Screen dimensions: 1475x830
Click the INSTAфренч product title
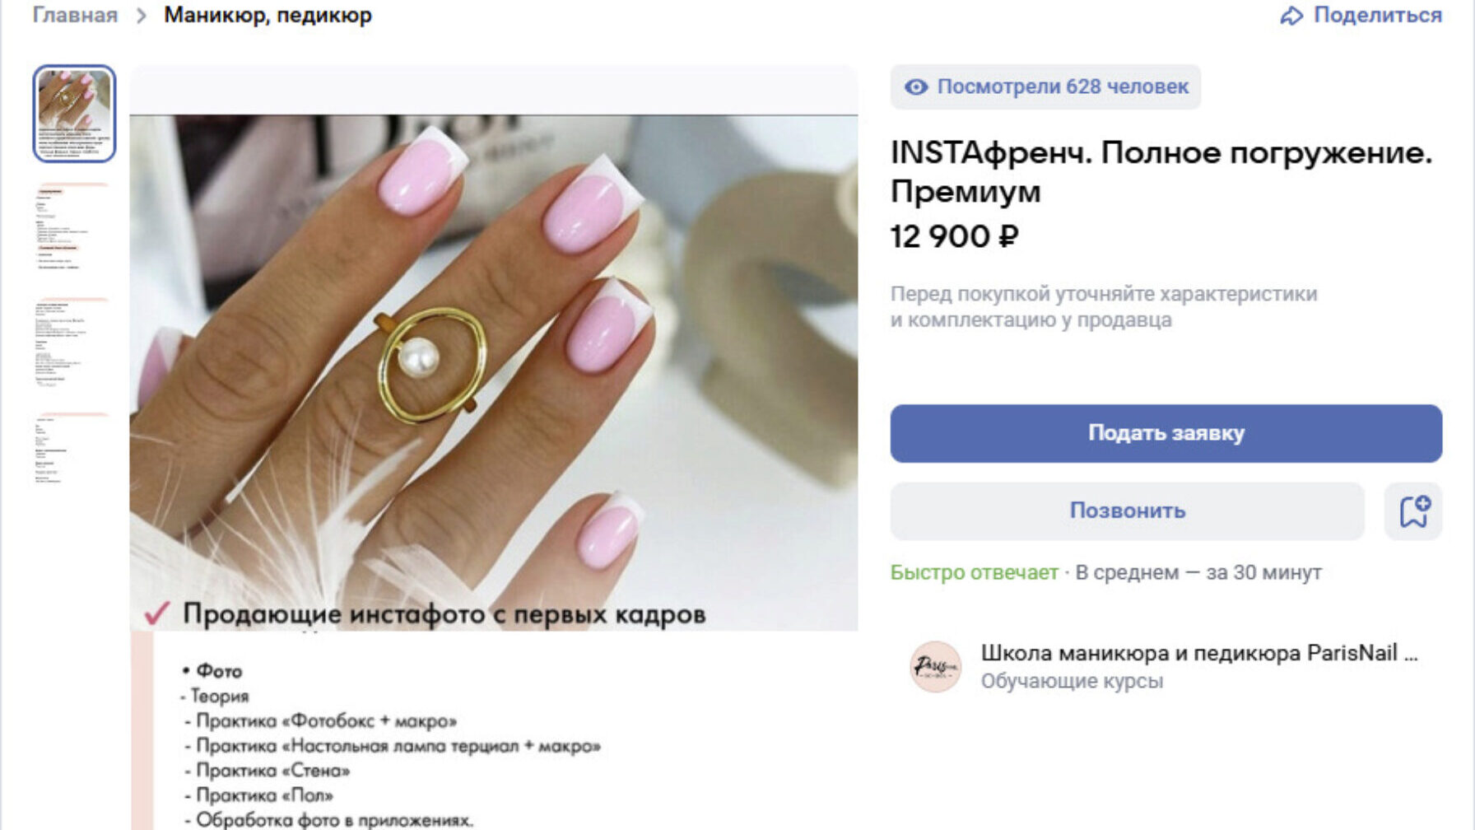[1161, 172]
